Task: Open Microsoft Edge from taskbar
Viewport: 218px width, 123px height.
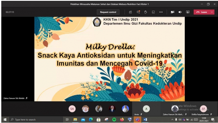Action: pos(91,120)
